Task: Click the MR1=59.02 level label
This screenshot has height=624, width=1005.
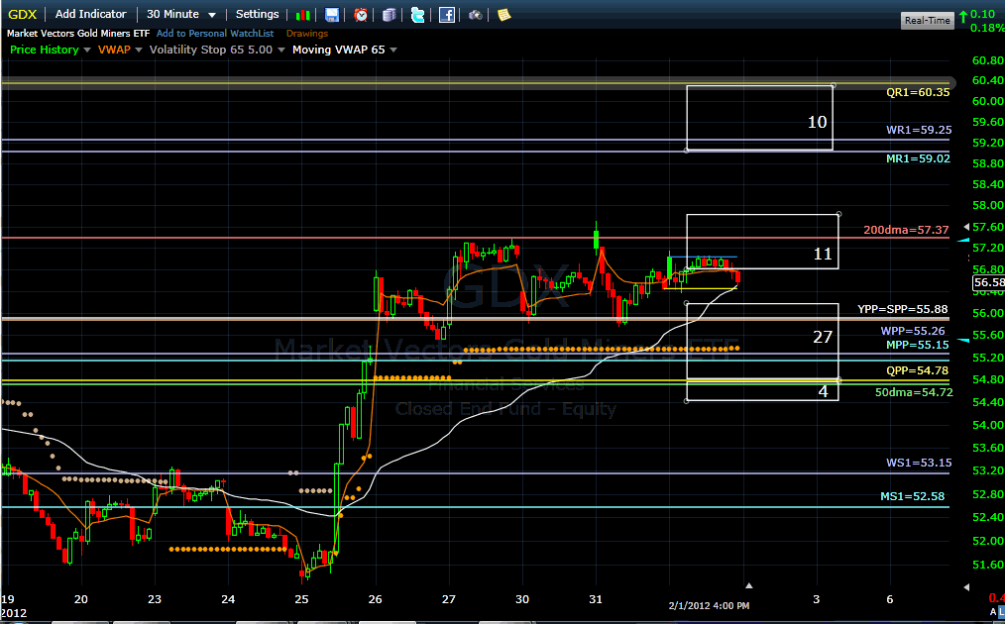Action: click(x=918, y=158)
